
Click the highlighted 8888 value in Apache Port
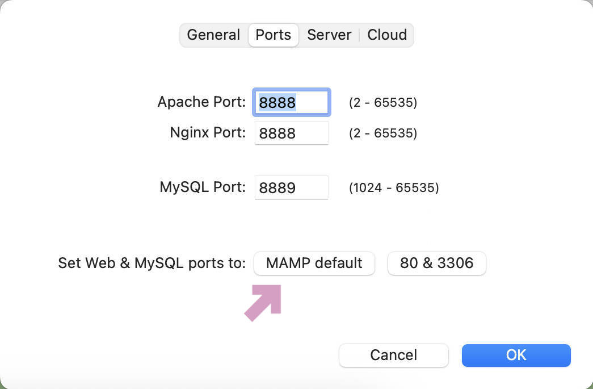276,102
